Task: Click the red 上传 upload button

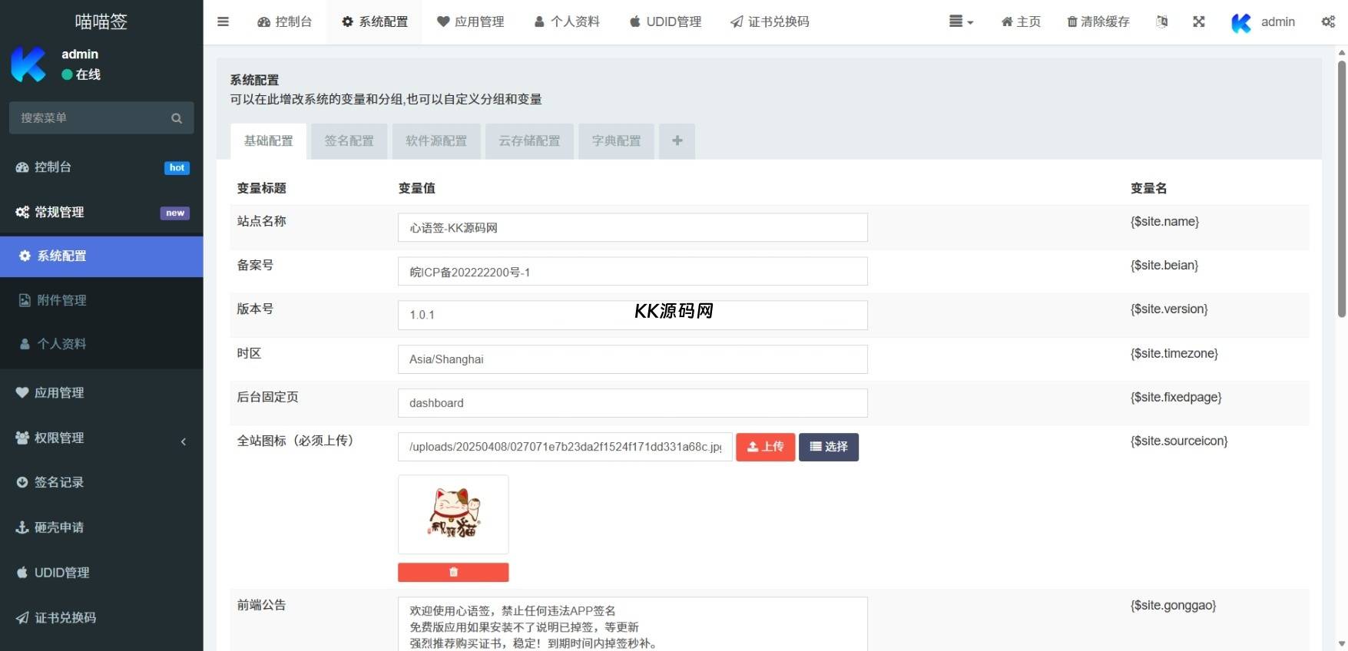Action: point(765,447)
